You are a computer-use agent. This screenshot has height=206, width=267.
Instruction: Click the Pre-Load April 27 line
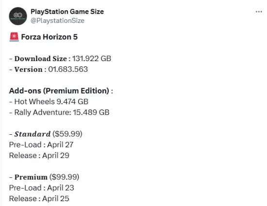(41, 145)
